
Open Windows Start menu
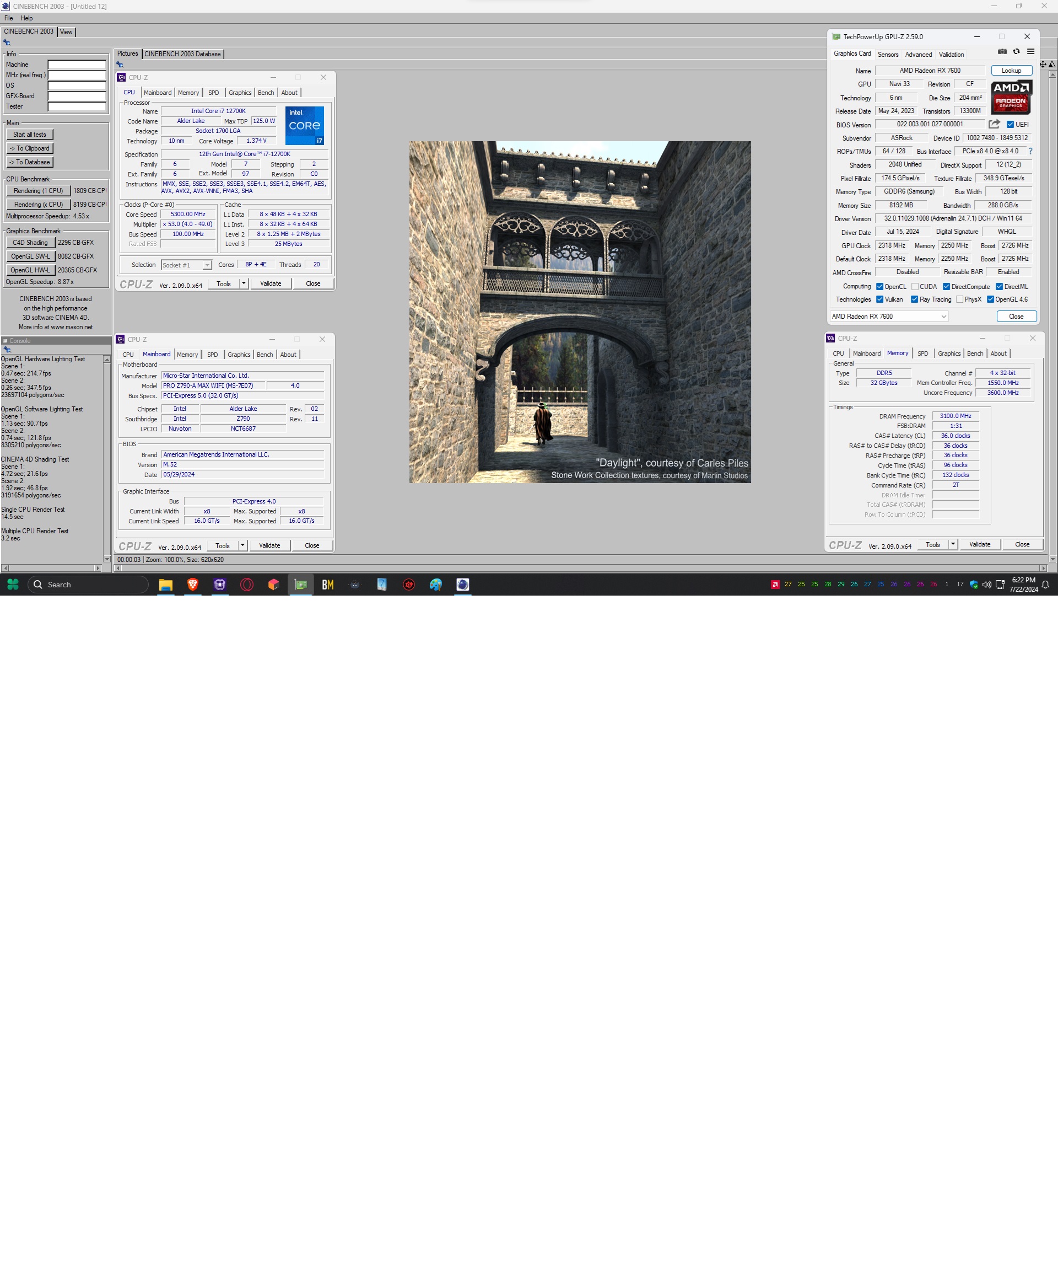pyautogui.click(x=13, y=585)
